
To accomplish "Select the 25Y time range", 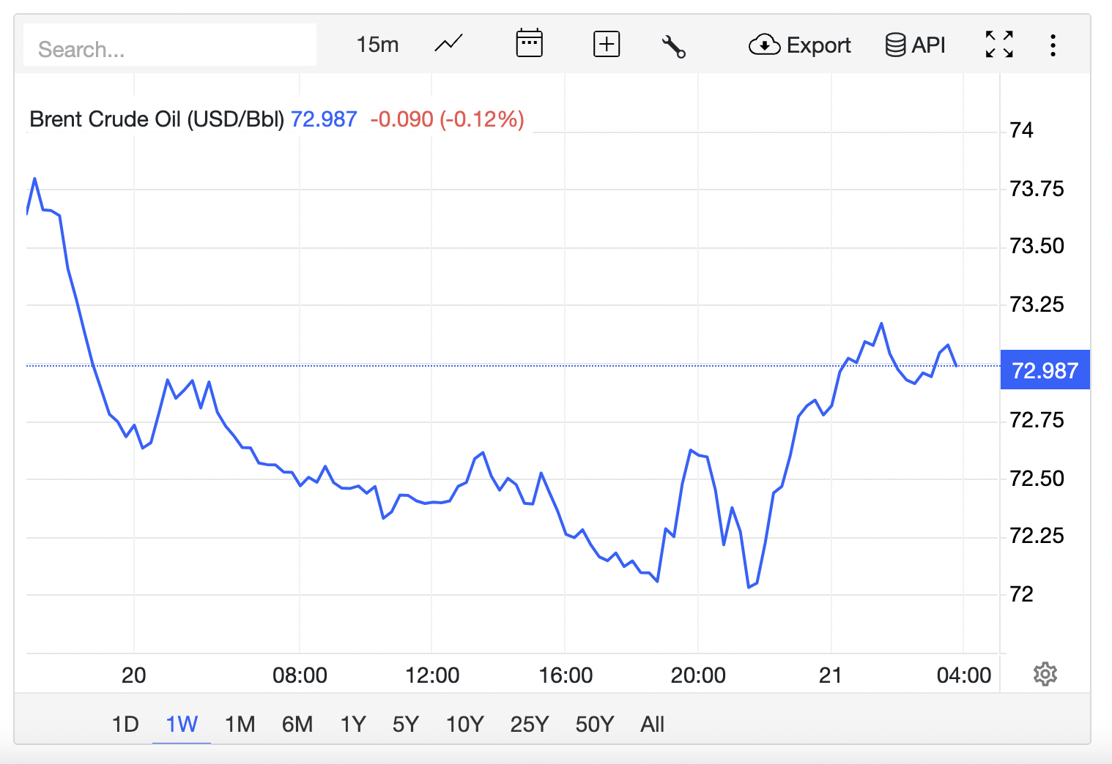I will 530,724.
